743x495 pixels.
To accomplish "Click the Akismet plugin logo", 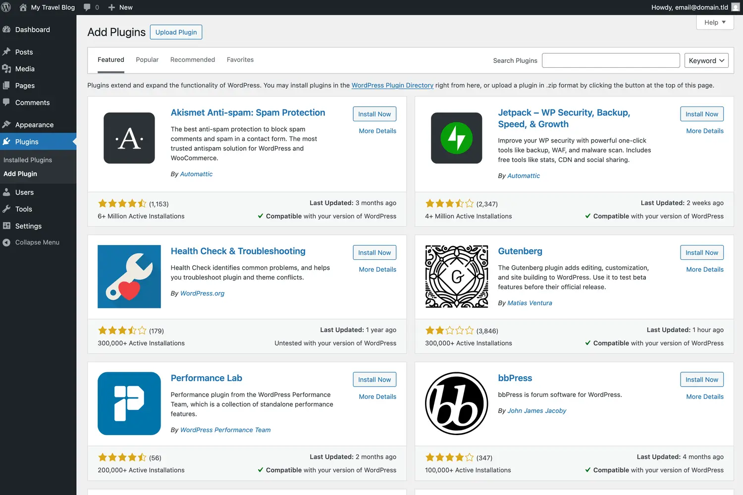I will (x=129, y=138).
